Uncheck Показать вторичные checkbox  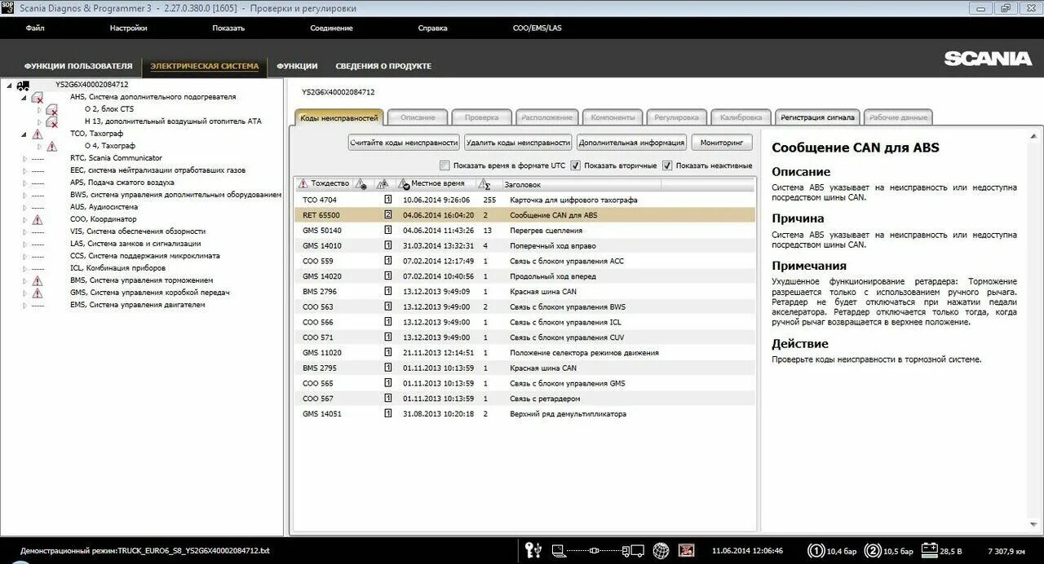[x=576, y=165]
